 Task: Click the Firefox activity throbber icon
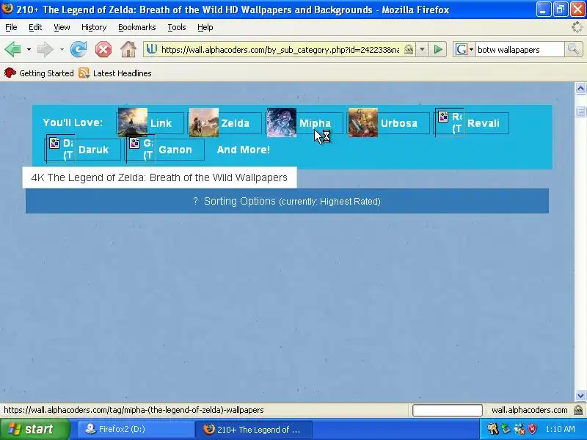click(x=577, y=27)
